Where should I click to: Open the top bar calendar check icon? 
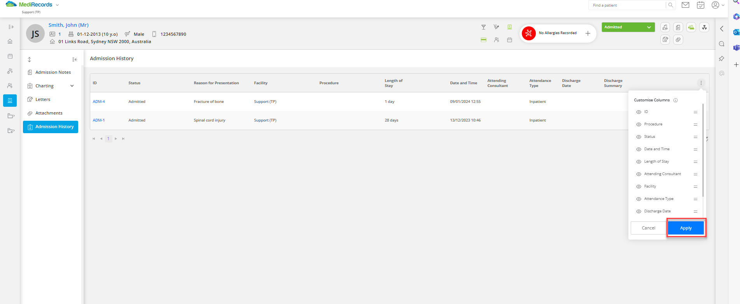(701, 5)
